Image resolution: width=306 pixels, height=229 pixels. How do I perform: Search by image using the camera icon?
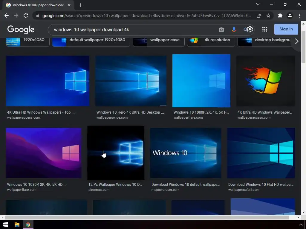(x=221, y=30)
